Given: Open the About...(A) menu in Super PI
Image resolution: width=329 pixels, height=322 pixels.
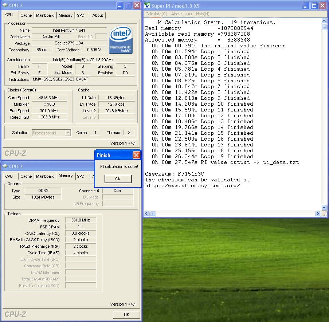Looking at the screenshot, I should click(x=181, y=14).
